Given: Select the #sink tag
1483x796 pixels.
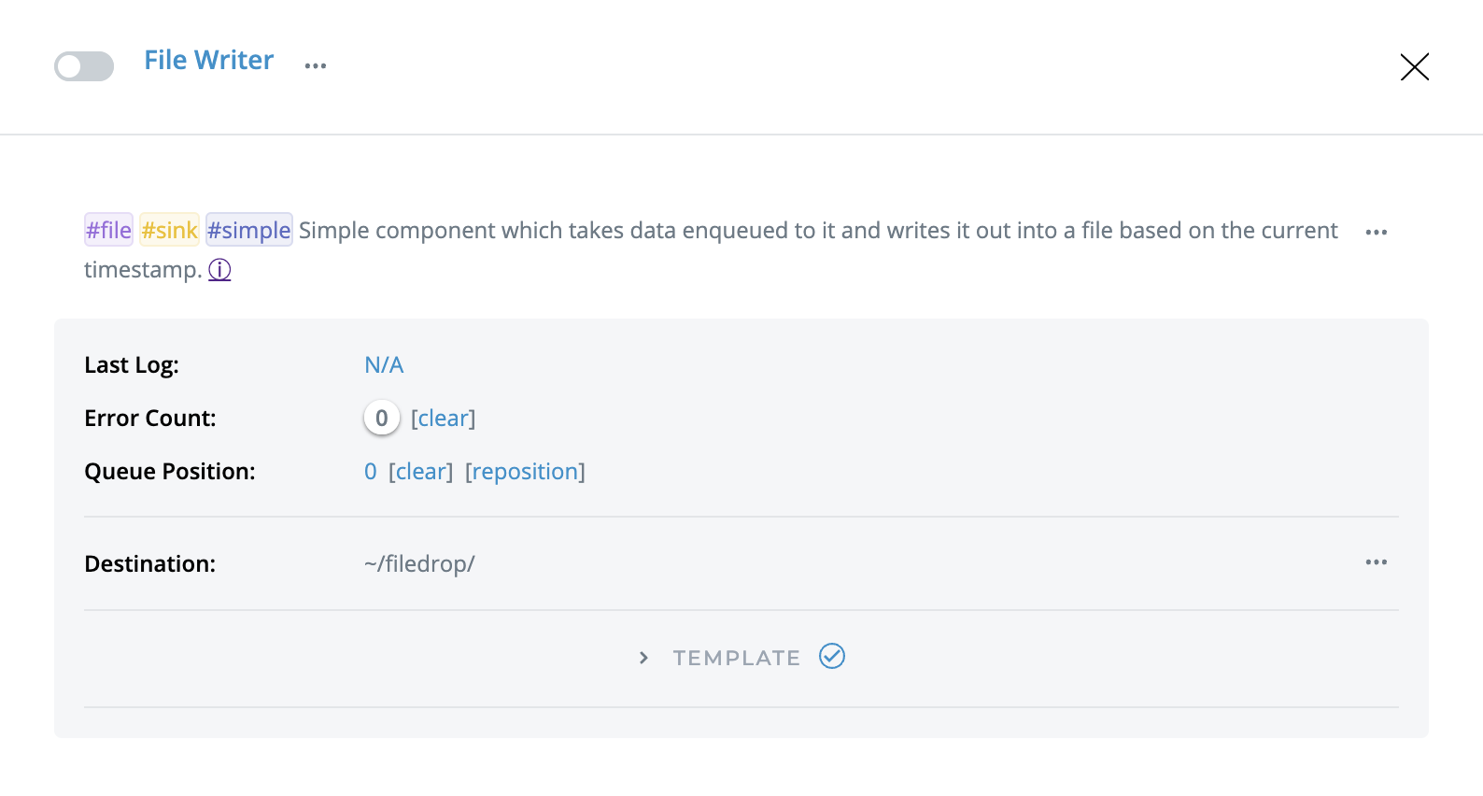Looking at the screenshot, I should pyautogui.click(x=169, y=230).
